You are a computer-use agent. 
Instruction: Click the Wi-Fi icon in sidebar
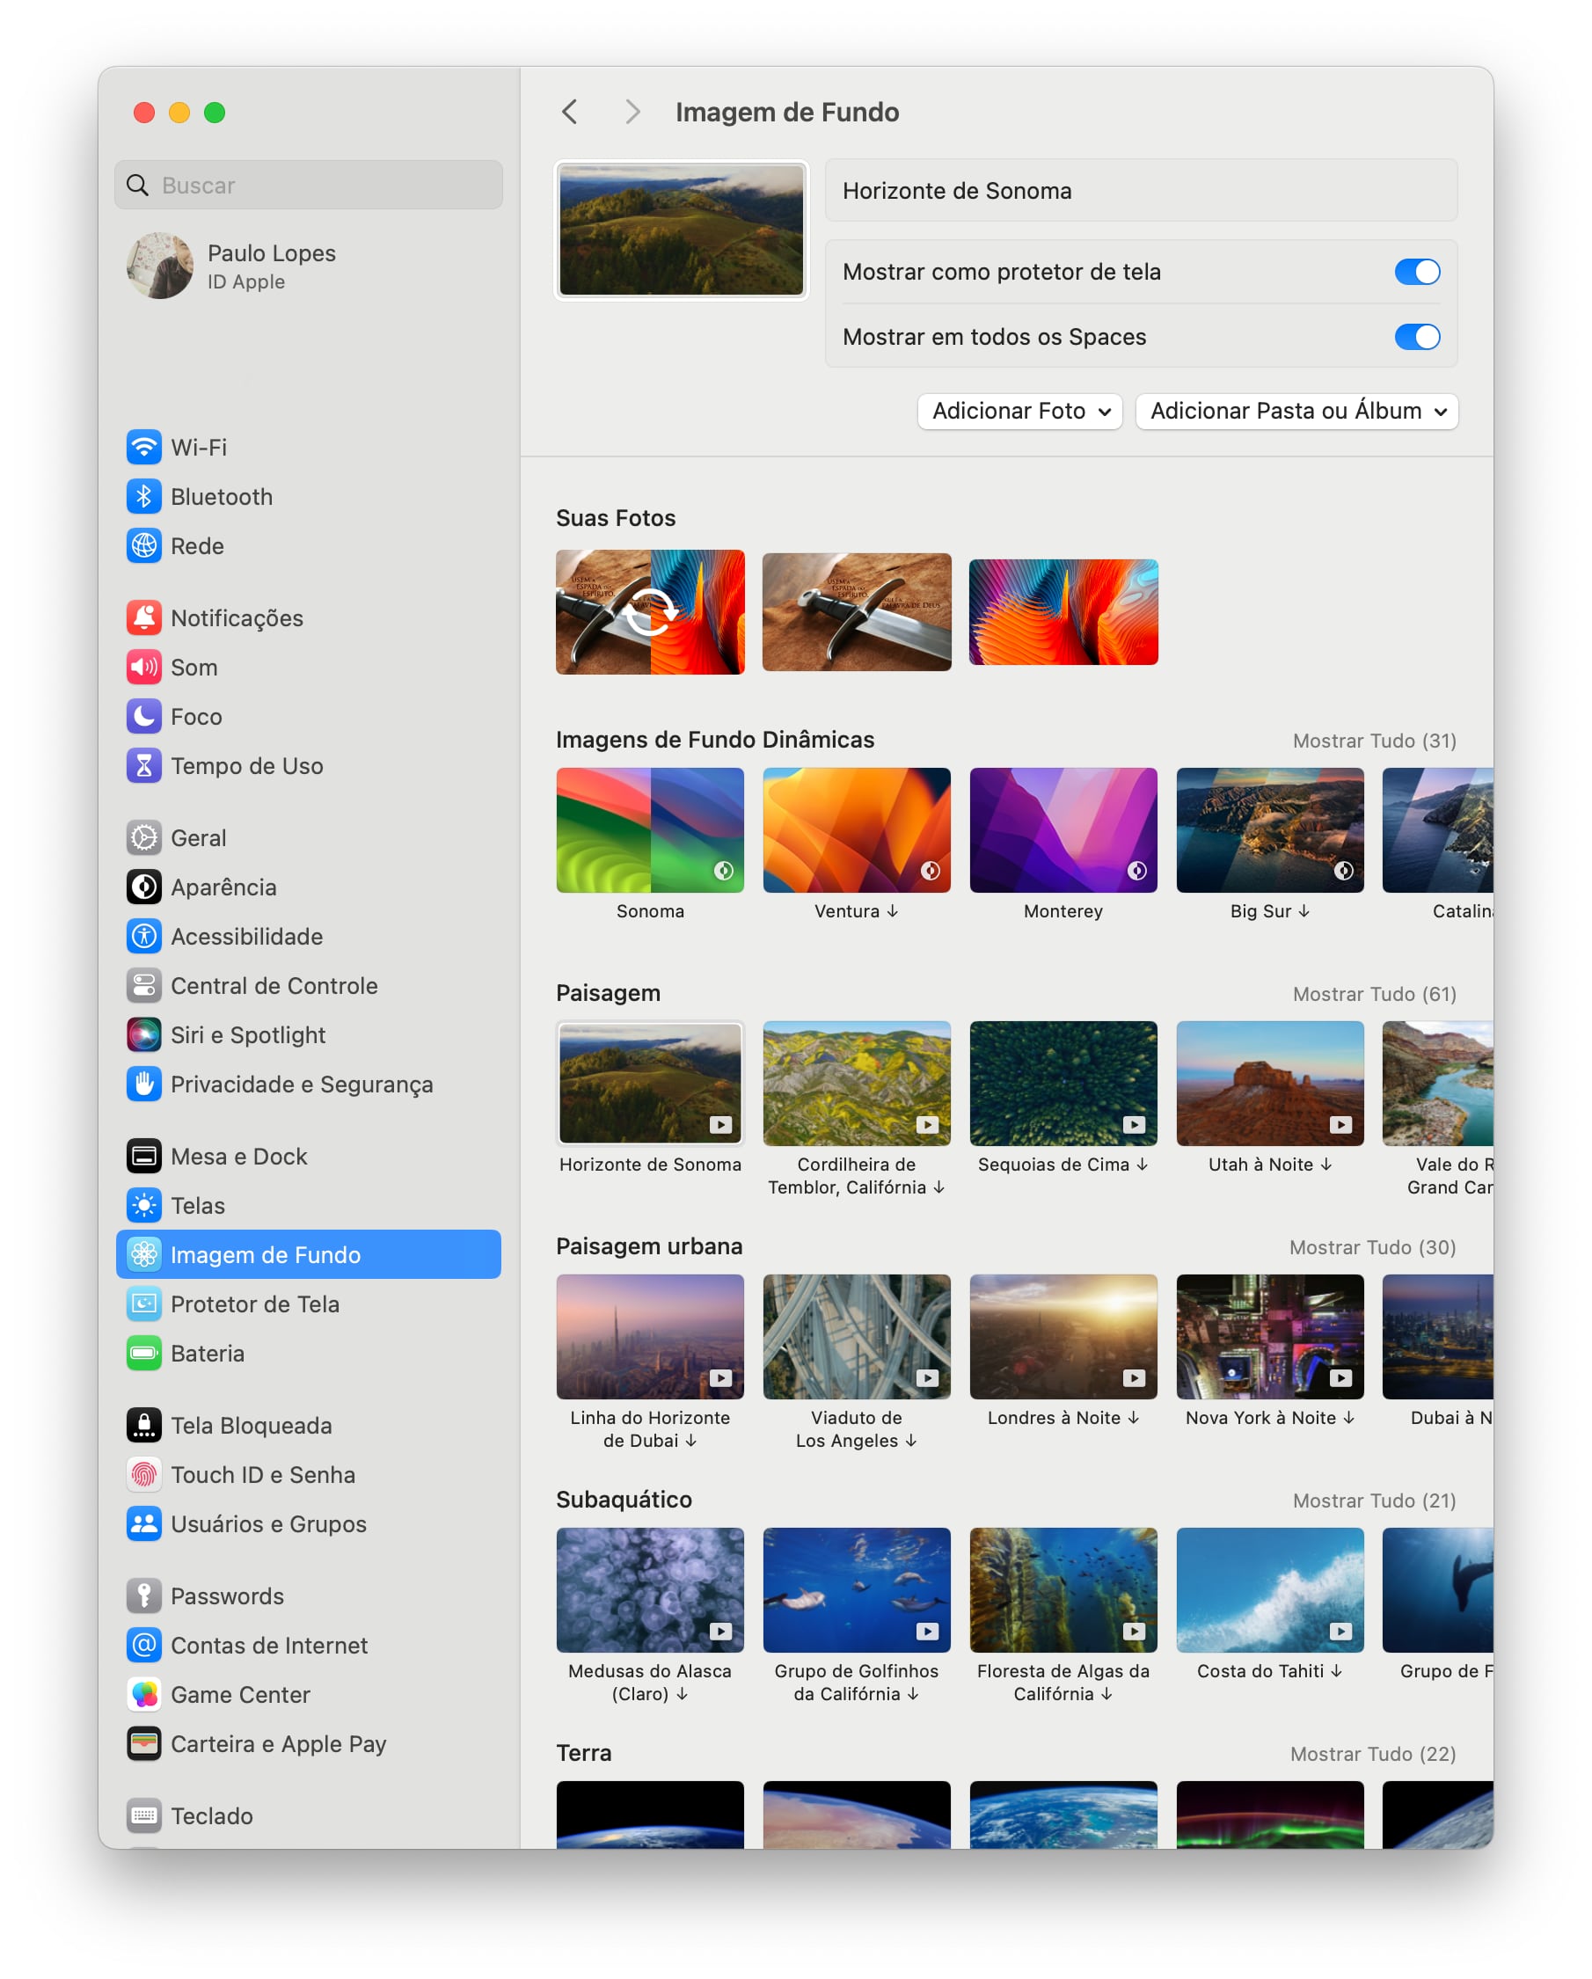[x=144, y=447]
